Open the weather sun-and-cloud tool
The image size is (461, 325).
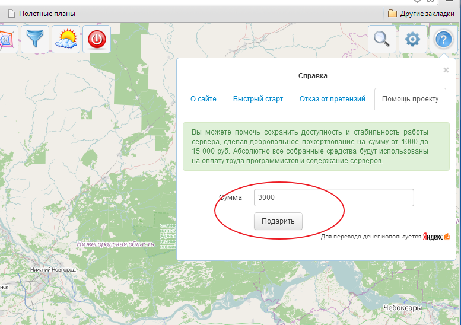point(65,39)
